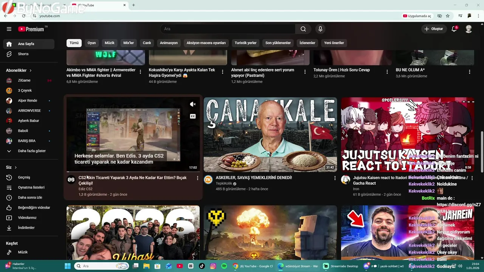The image size is (484, 272).
Task: Select the Animasyon filter chip
Action: point(169,43)
